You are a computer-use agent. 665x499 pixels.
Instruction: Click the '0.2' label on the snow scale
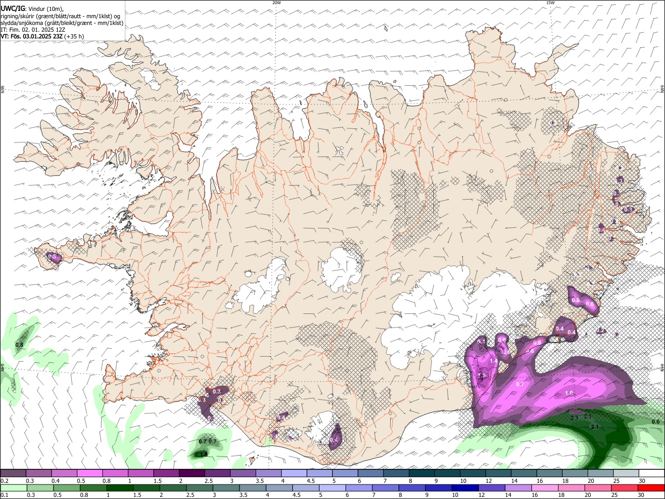(5, 481)
